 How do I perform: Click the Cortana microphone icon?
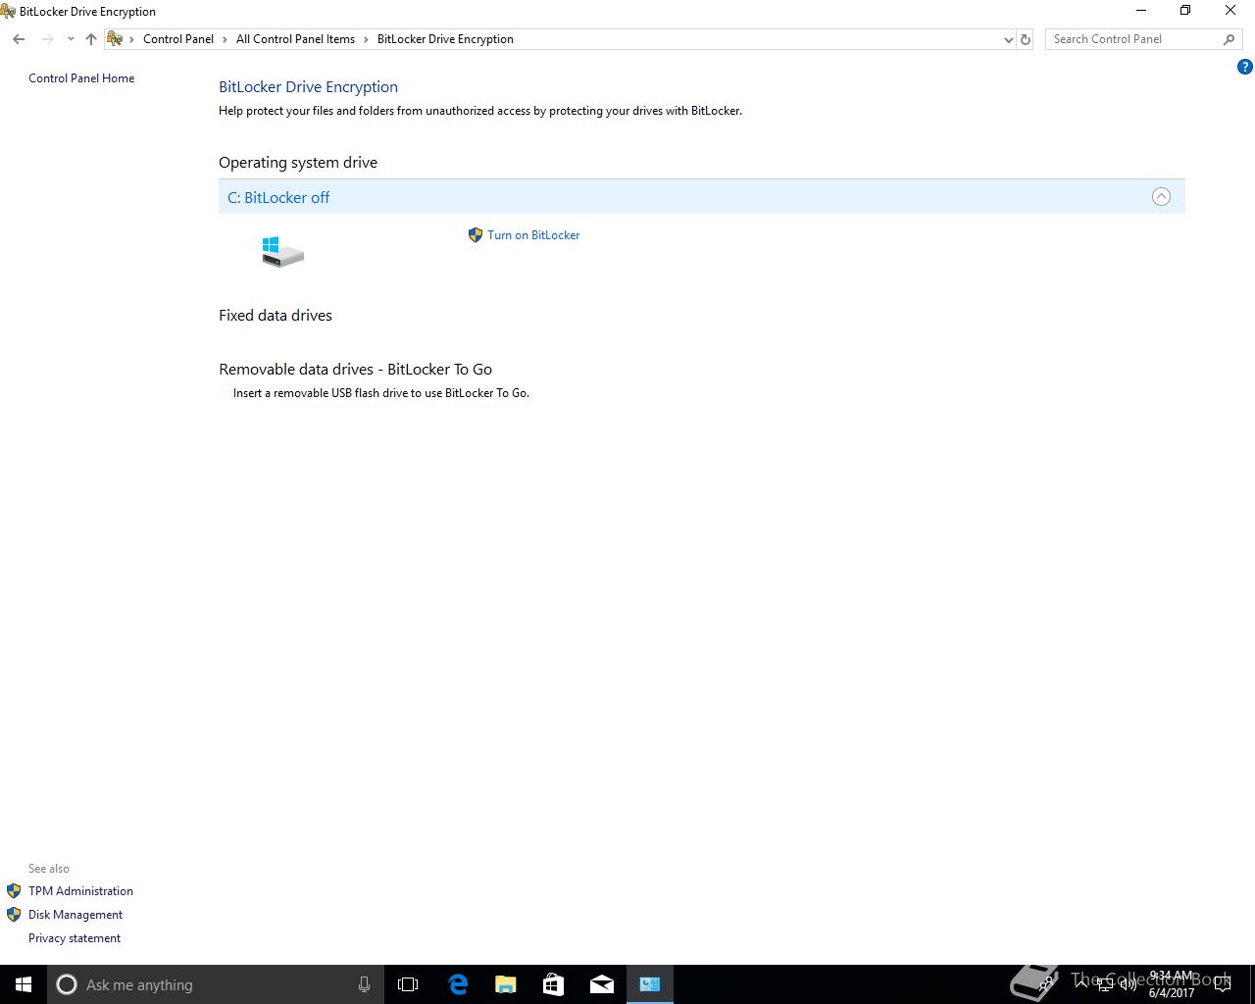coord(364,984)
